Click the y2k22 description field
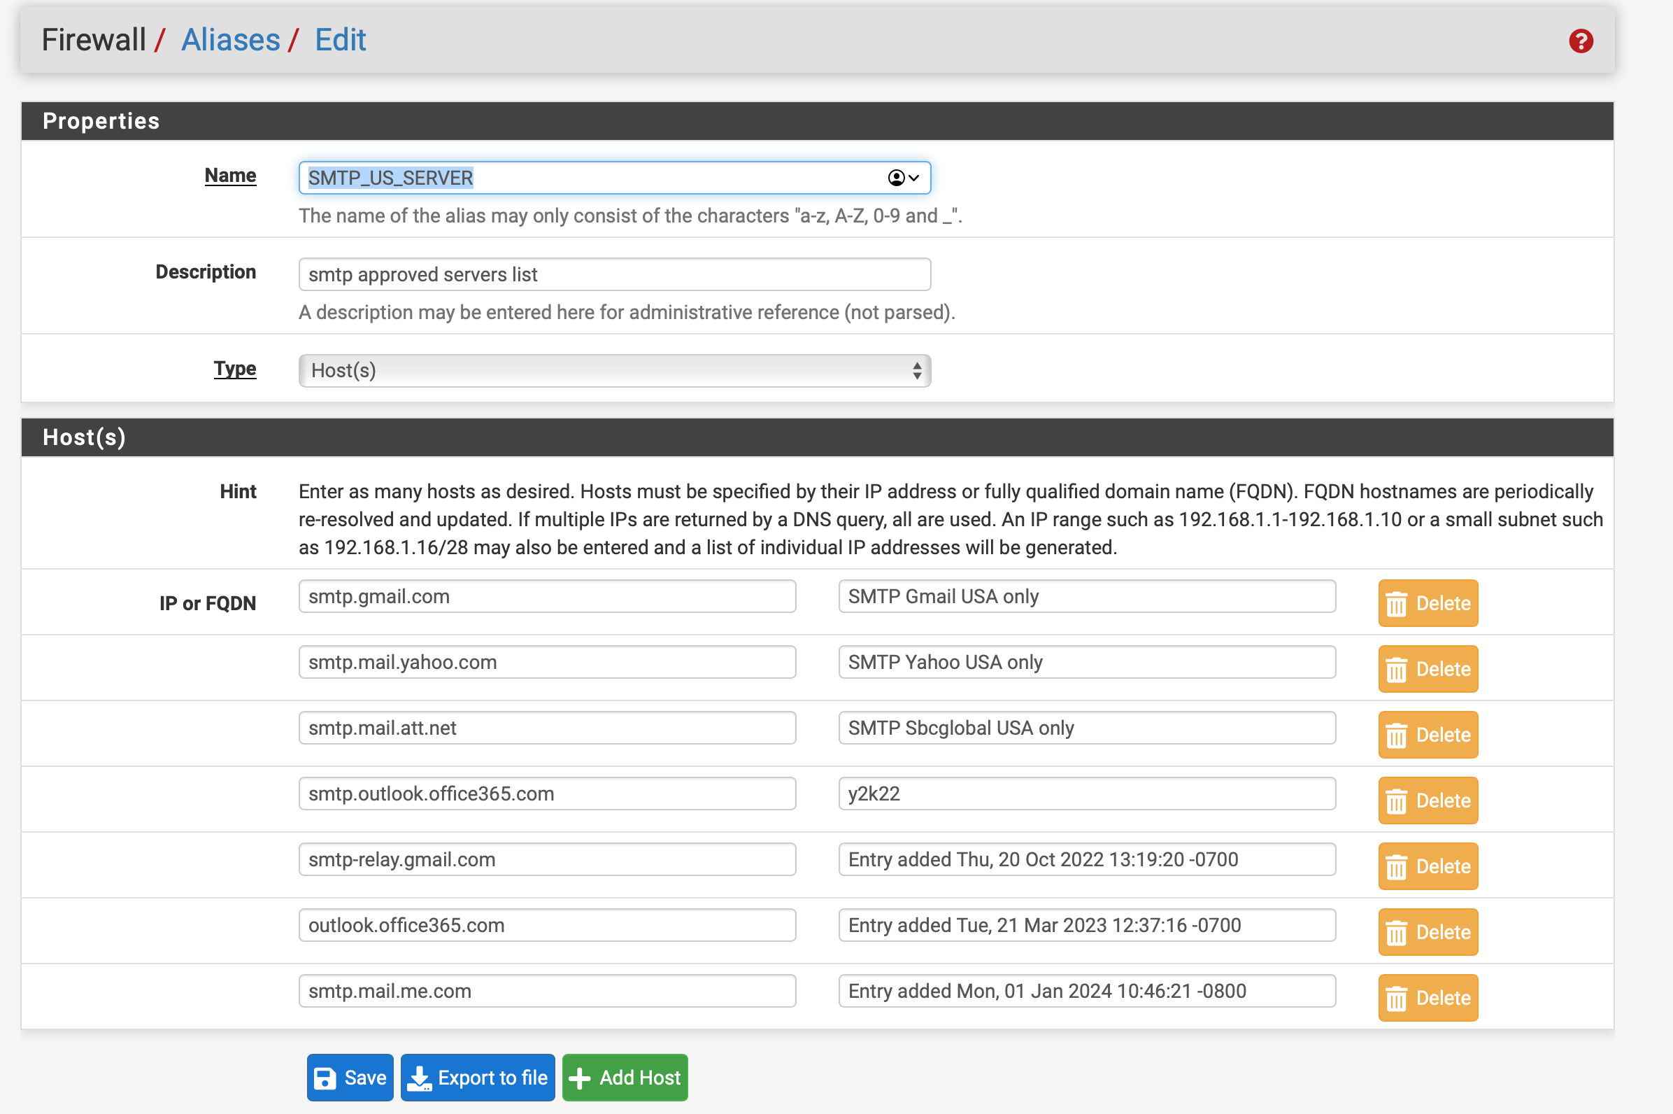The height and width of the screenshot is (1114, 1673). [x=1086, y=794]
